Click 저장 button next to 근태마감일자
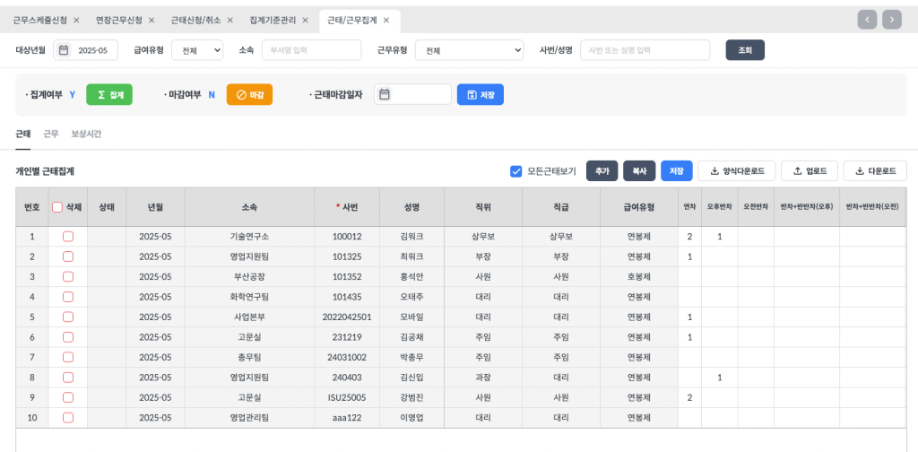Viewport: 918px width, 452px height. pos(481,94)
